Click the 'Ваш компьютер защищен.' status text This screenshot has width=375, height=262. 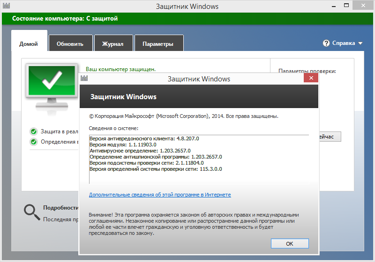(x=121, y=69)
